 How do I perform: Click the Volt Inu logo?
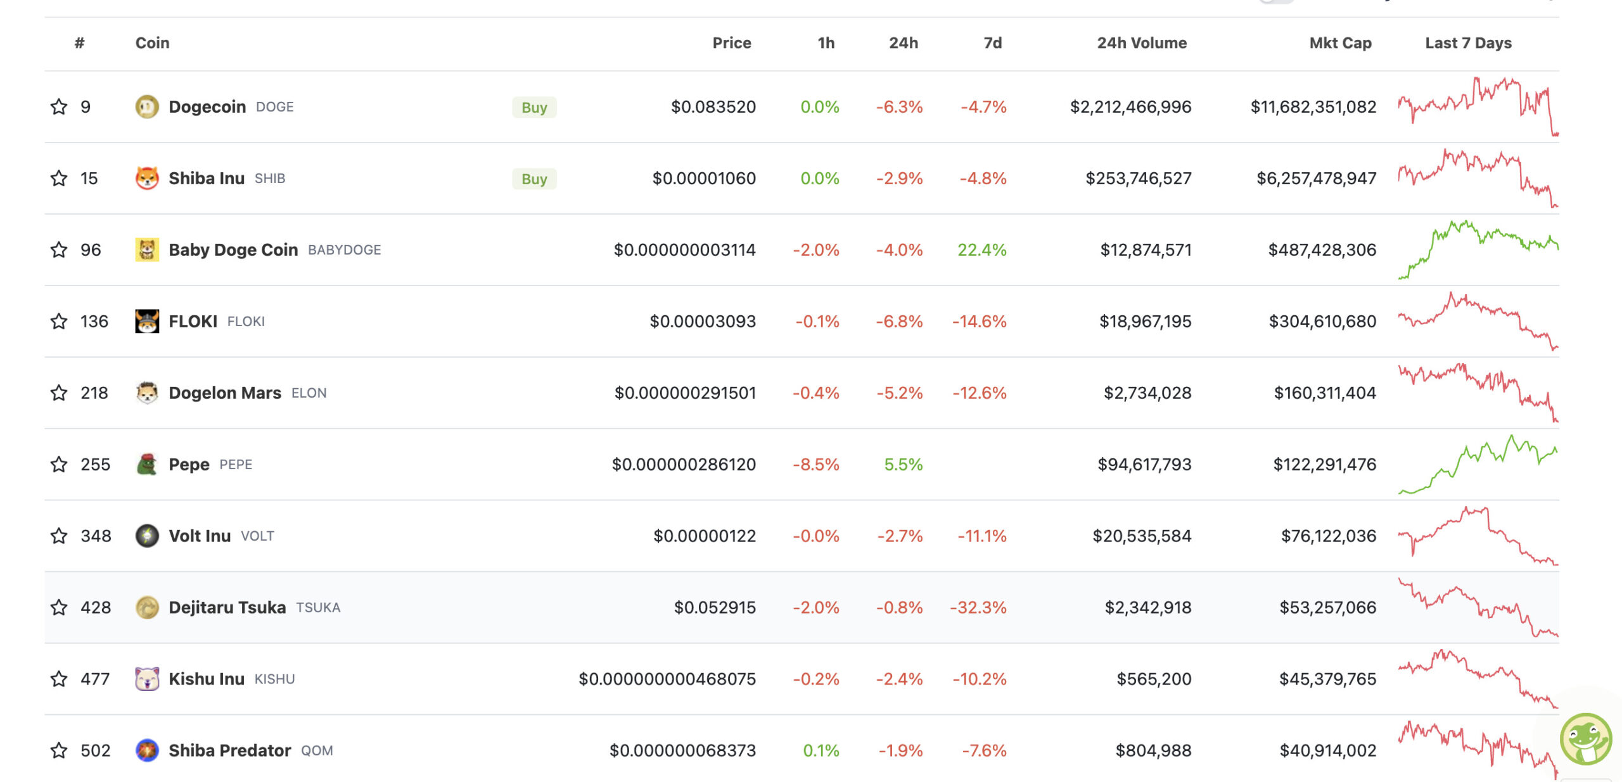[147, 536]
